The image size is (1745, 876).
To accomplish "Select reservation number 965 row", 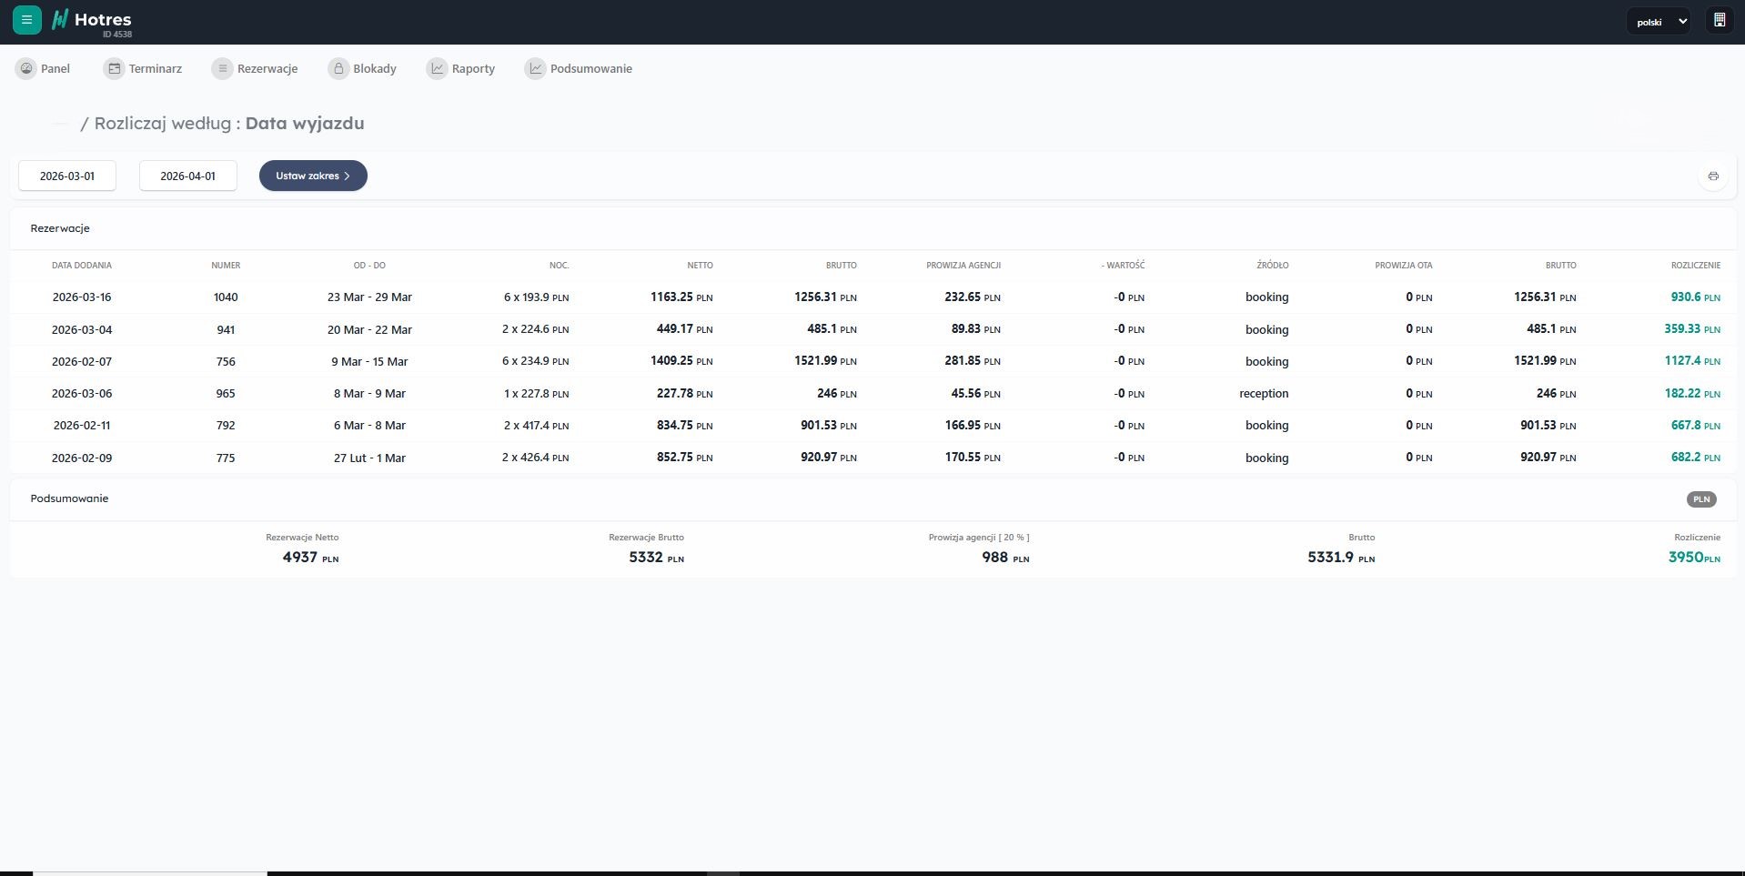I will 226,394.
